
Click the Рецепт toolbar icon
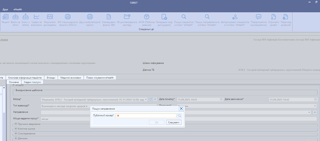coord(5,17)
